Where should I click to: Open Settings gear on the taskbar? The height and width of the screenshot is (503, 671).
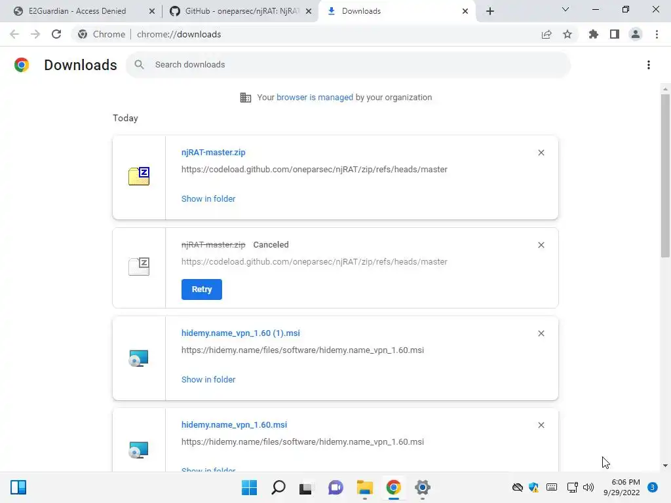coord(423,487)
